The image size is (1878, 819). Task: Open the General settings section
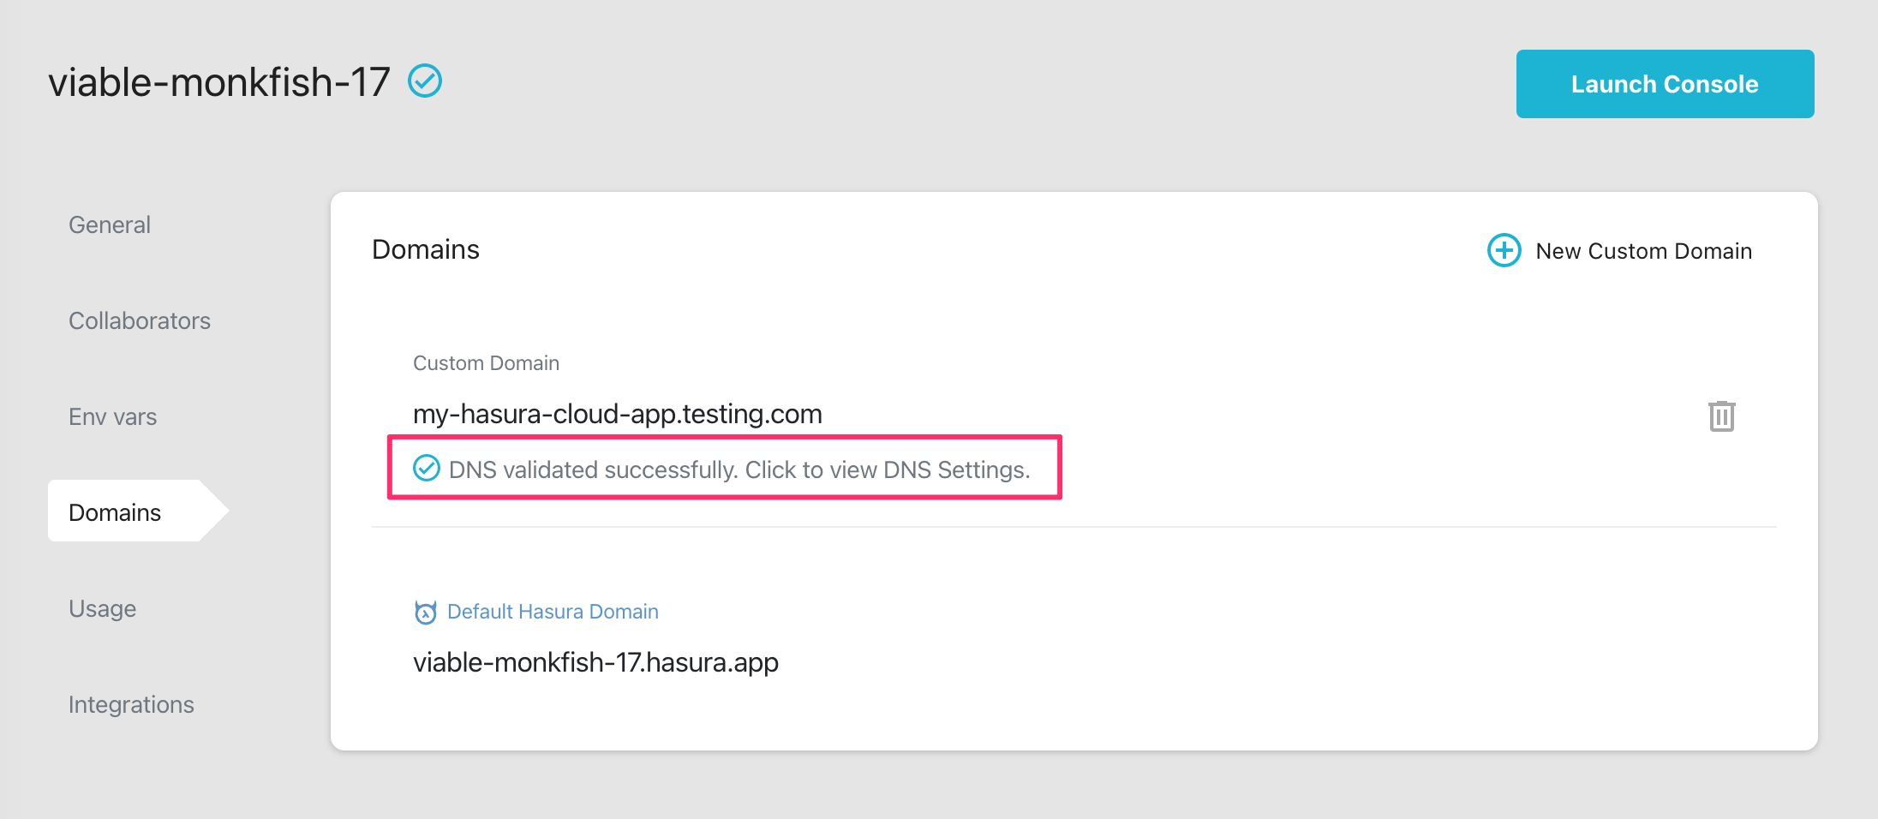[x=109, y=224]
